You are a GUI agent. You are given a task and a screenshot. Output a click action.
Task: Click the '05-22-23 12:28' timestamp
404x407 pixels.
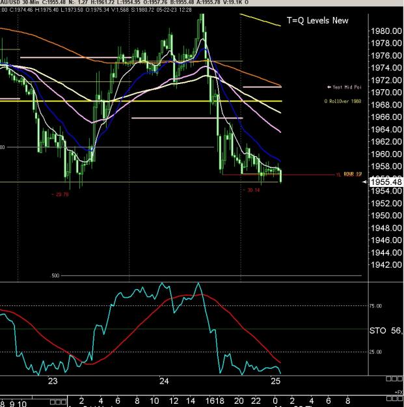[x=174, y=10]
